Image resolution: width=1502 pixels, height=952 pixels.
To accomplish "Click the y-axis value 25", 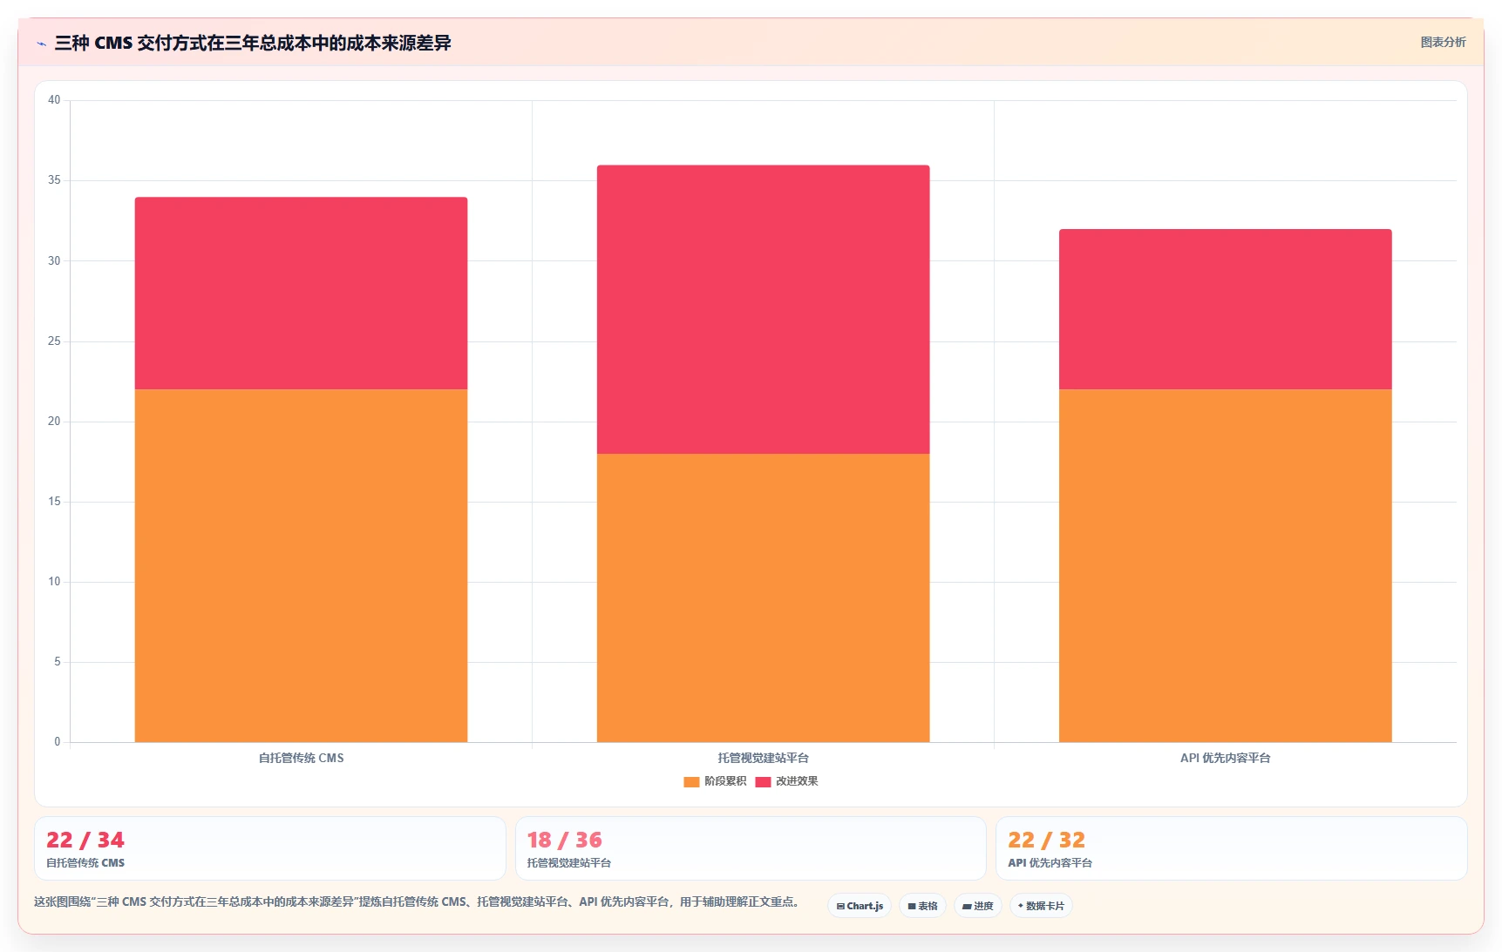I will 54,341.
